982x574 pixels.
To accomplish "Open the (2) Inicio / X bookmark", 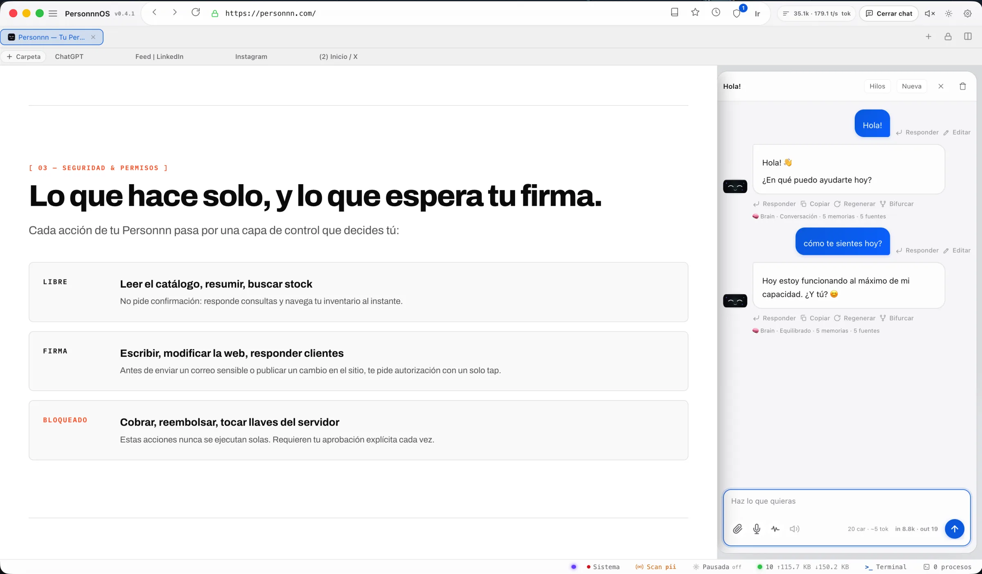I will [x=338, y=57].
